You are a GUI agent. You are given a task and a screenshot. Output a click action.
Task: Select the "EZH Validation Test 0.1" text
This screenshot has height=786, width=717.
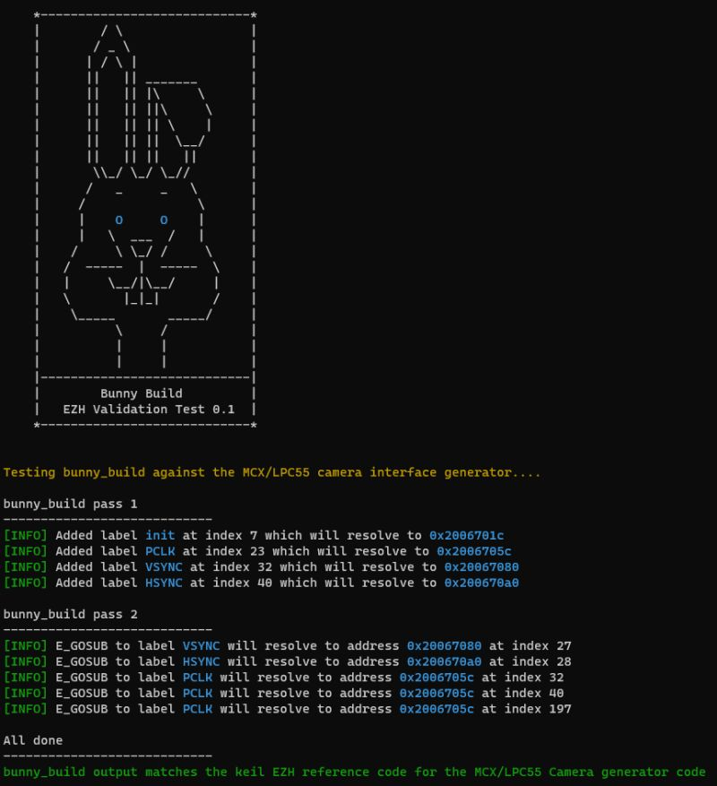(x=148, y=409)
